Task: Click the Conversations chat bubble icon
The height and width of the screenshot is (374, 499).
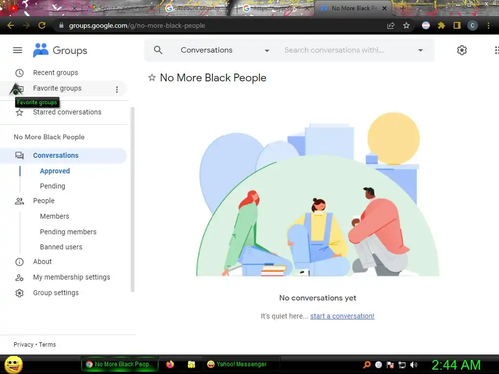Action: pyautogui.click(x=19, y=155)
